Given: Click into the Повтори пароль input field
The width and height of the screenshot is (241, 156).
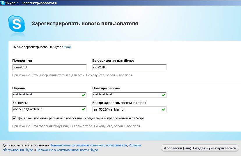Looking at the screenshot, I should pos(127,95).
